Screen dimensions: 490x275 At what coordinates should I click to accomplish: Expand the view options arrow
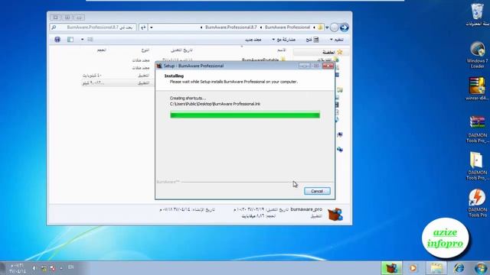tap(82, 40)
